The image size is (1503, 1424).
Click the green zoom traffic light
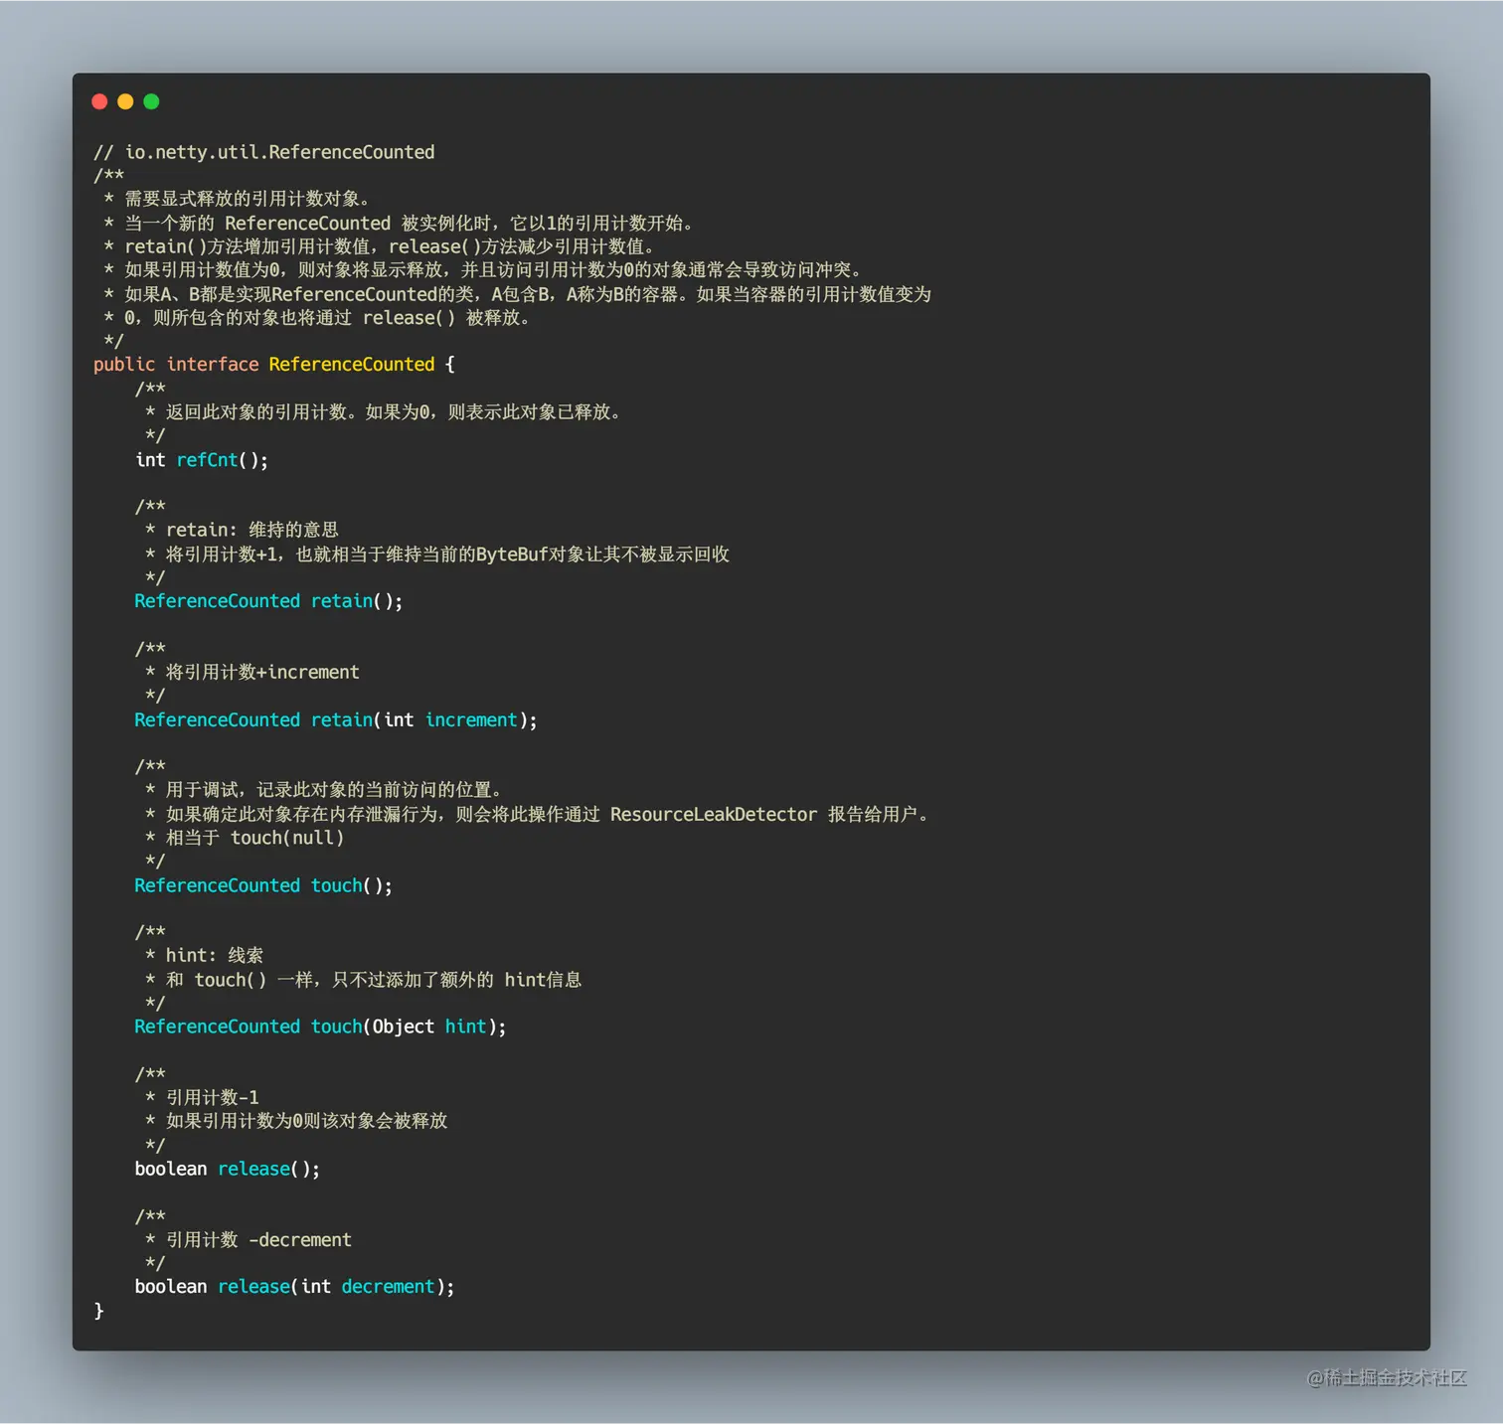(150, 101)
